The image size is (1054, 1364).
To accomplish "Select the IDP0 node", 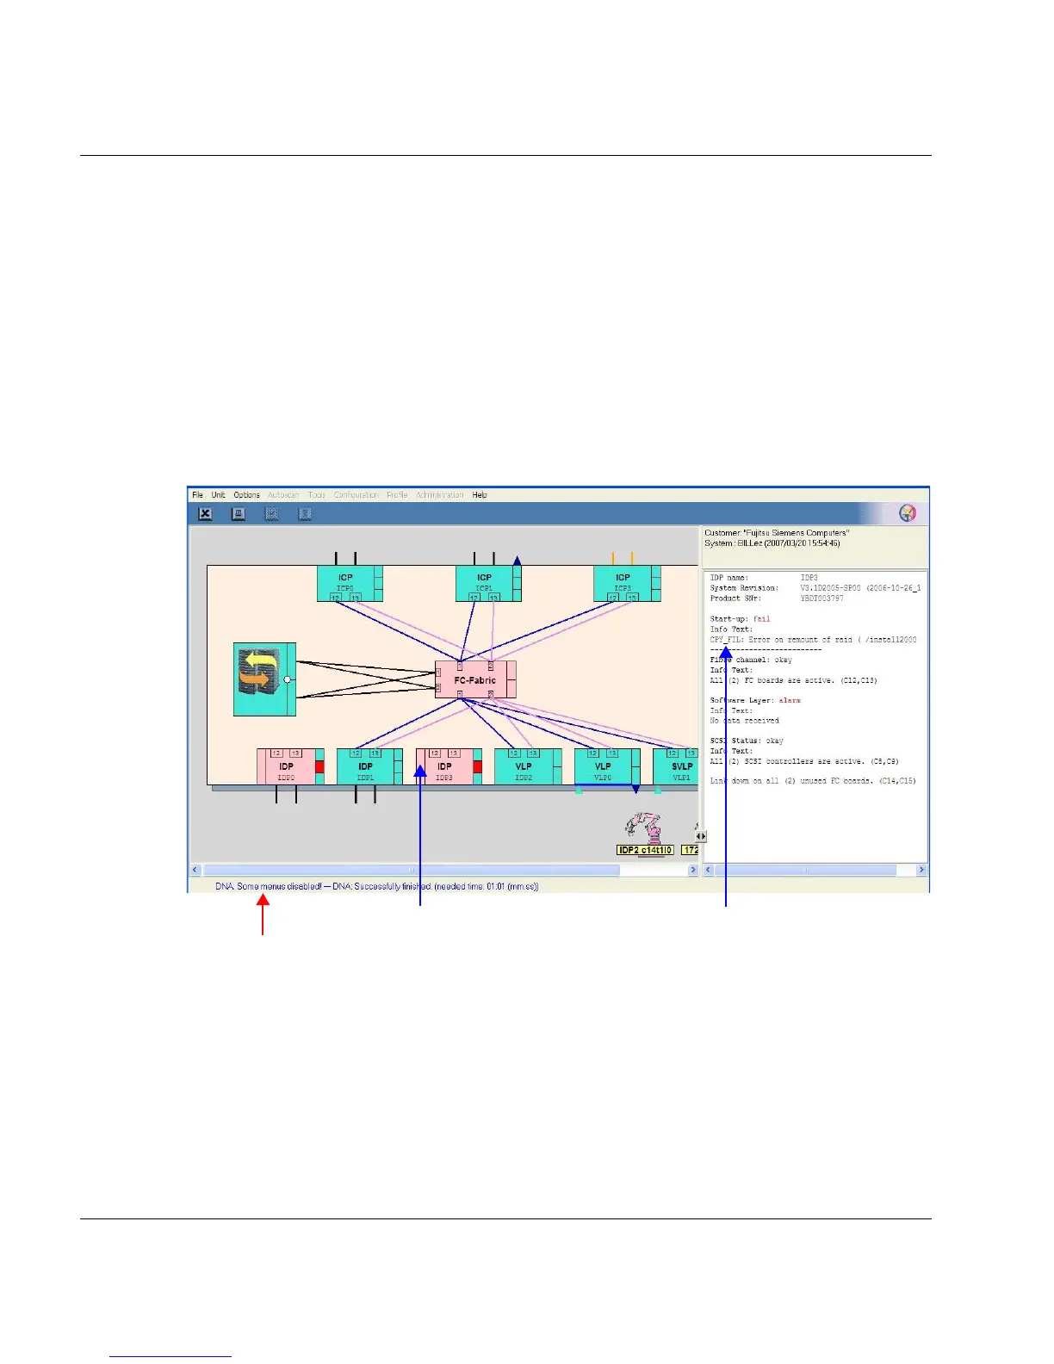I will click(290, 766).
